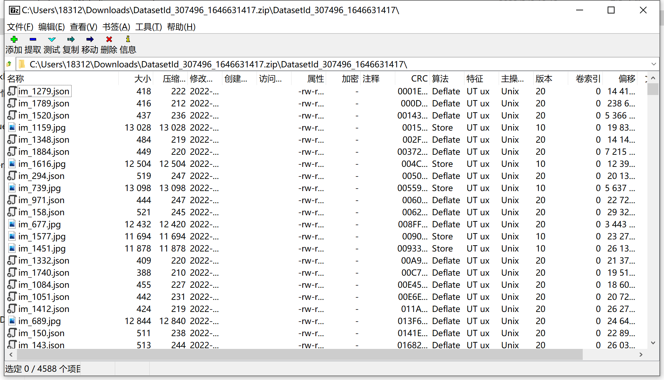Select the im_1451.jpg image file icon
Viewport: 664px width, 380px height.
coord(12,248)
